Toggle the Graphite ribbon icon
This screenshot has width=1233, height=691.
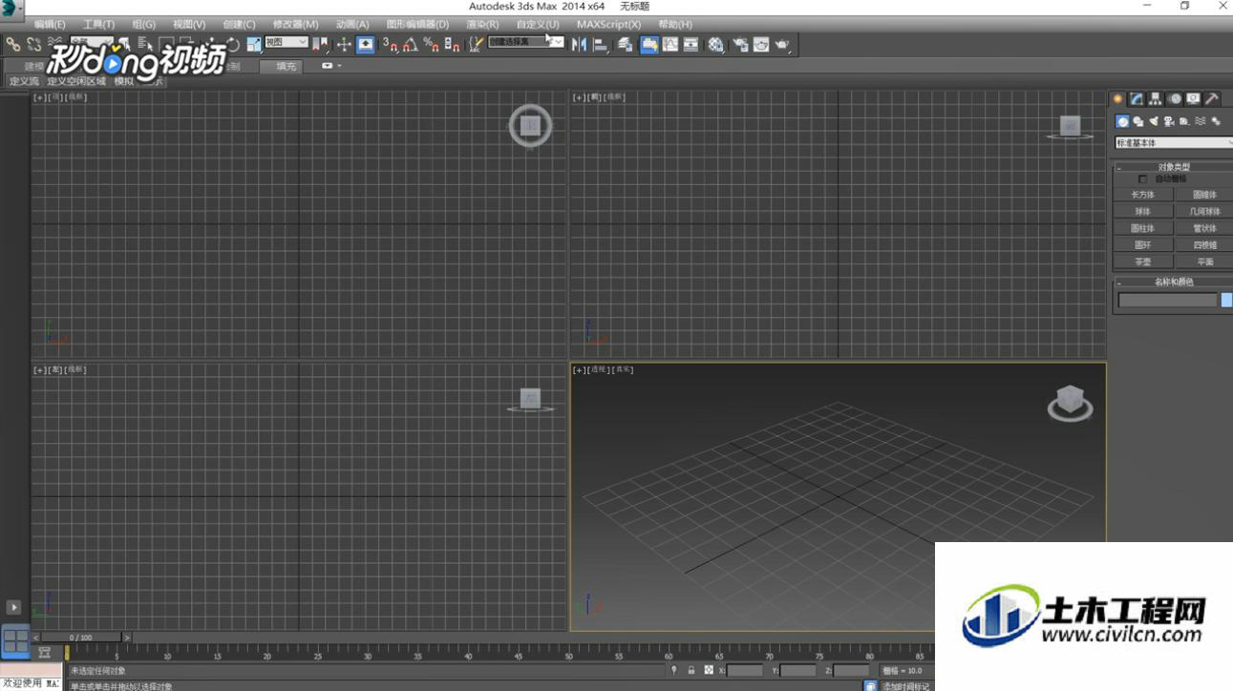[x=649, y=44]
